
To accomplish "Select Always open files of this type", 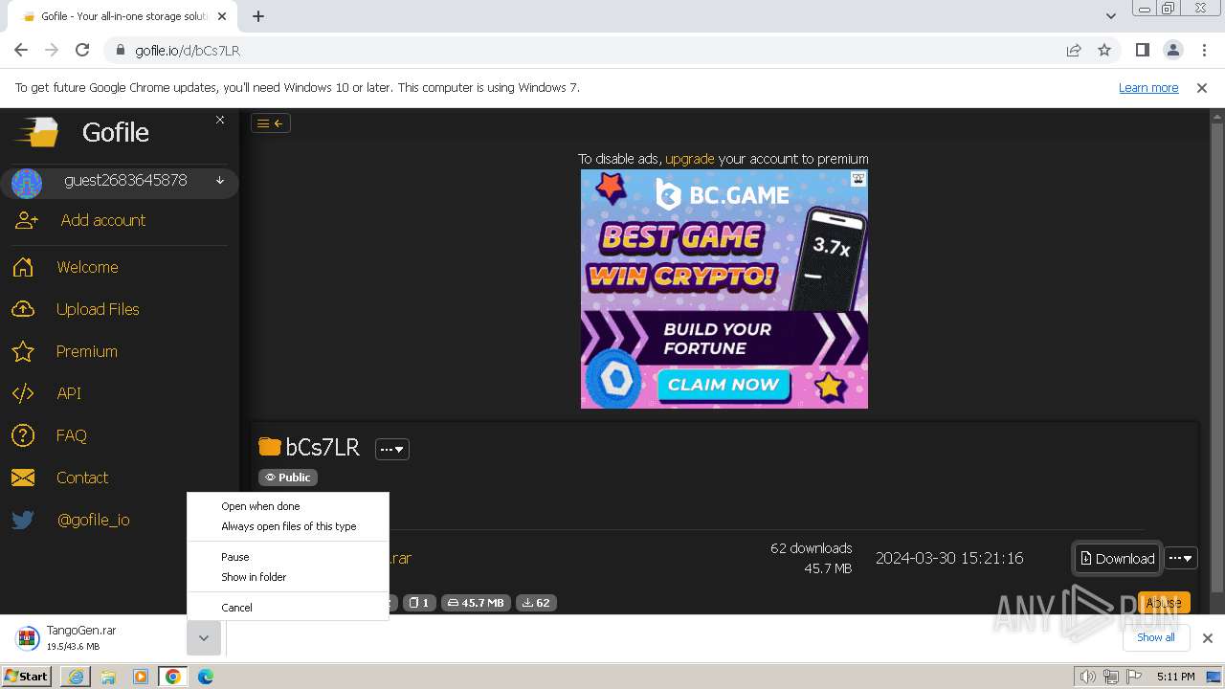I will tap(288, 526).
